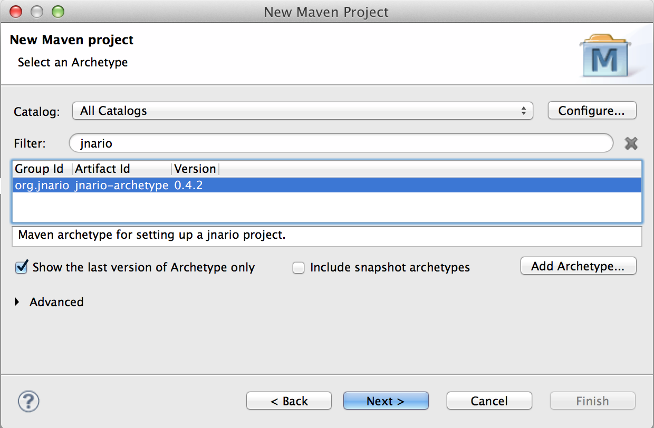Enable Include snapshot archetypes
654x428 pixels.
[x=299, y=268]
